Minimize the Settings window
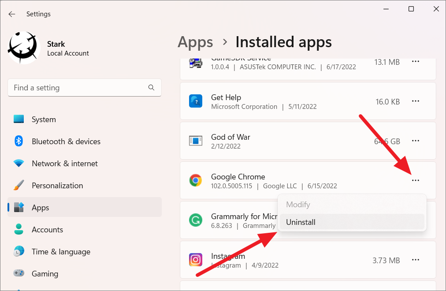This screenshot has width=446, height=291. (x=386, y=9)
